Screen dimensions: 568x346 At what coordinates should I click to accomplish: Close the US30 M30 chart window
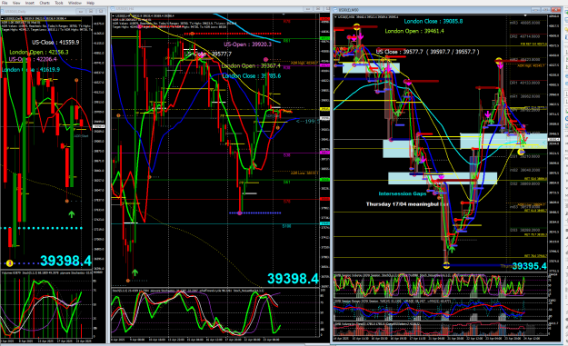(x=556, y=10)
